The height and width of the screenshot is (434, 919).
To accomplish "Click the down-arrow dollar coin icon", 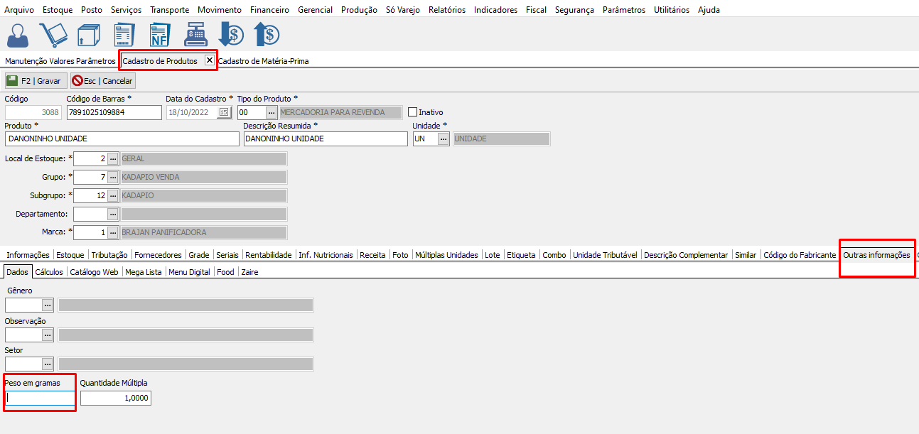I will pyautogui.click(x=231, y=35).
